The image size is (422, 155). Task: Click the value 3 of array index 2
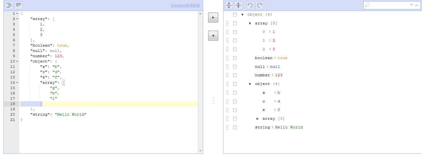tap(273, 49)
